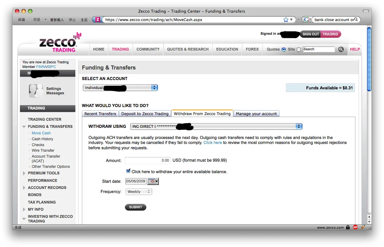Open TAX PLANNING in sidebar
Image resolution: width=384 pixels, height=247 pixels.
click(x=42, y=202)
